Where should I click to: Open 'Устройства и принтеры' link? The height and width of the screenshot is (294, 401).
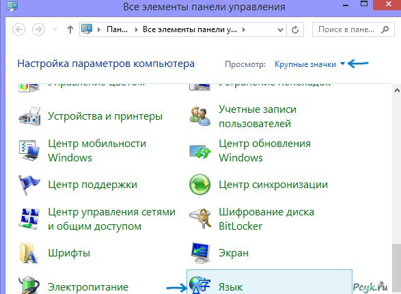coord(105,116)
